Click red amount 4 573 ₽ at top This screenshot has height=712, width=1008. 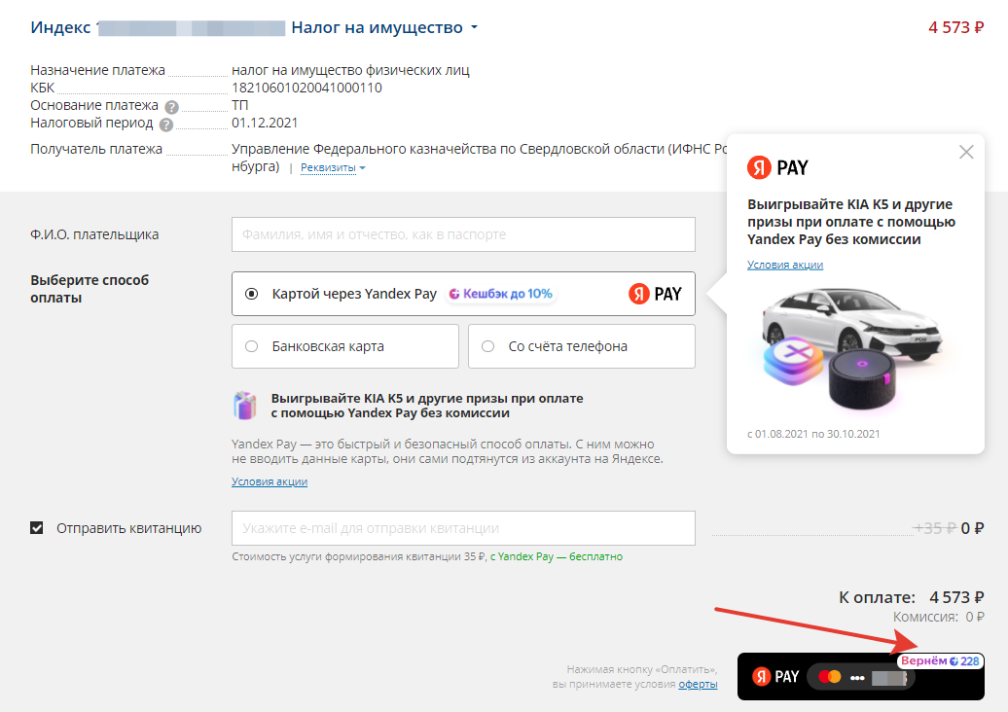pyautogui.click(x=955, y=27)
